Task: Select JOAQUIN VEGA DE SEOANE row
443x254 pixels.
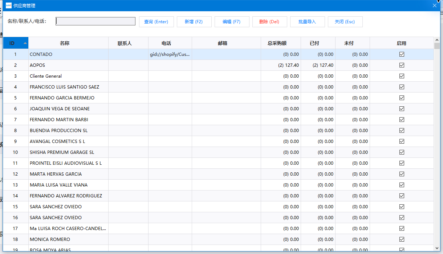Action: point(218,109)
